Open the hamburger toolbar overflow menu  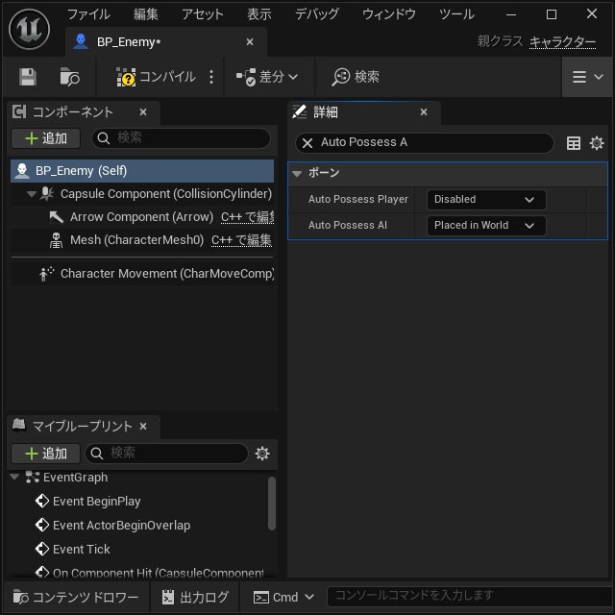[x=587, y=77]
